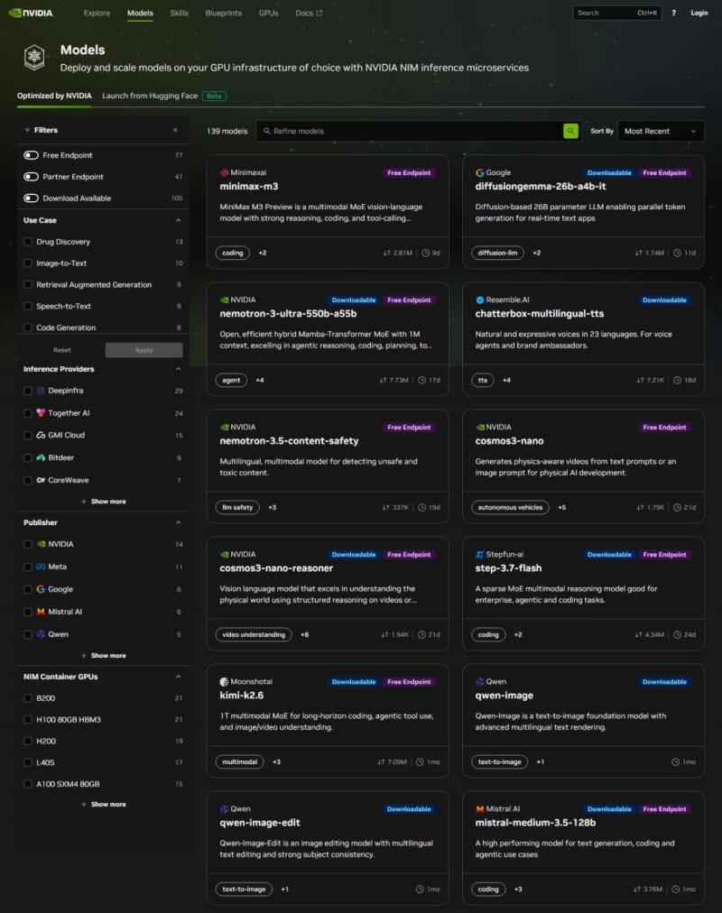Check the Speech-to-Text use case
The image size is (722, 913).
[x=27, y=306]
